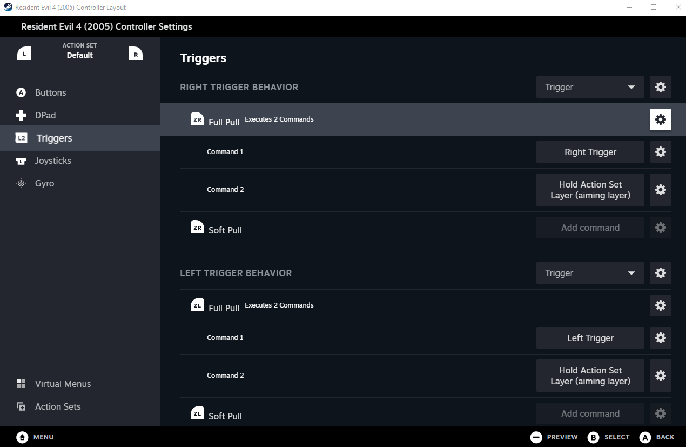This screenshot has height=447, width=686.
Task: Click the B SELECT icon in footer
Action: tap(593, 437)
